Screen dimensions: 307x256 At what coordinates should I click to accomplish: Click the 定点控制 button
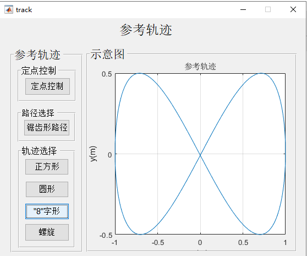pos(47,86)
